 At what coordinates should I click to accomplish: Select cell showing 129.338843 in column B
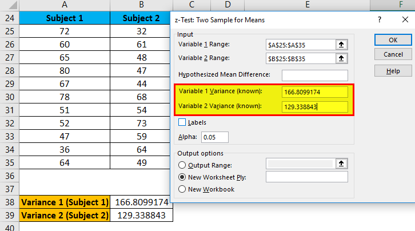tap(141, 215)
